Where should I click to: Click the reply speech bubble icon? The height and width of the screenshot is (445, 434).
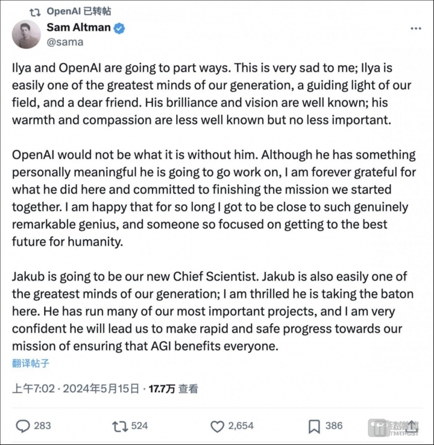coord(22,426)
